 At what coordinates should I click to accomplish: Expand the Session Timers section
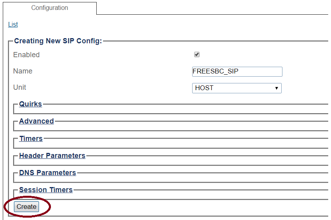tap(46, 190)
